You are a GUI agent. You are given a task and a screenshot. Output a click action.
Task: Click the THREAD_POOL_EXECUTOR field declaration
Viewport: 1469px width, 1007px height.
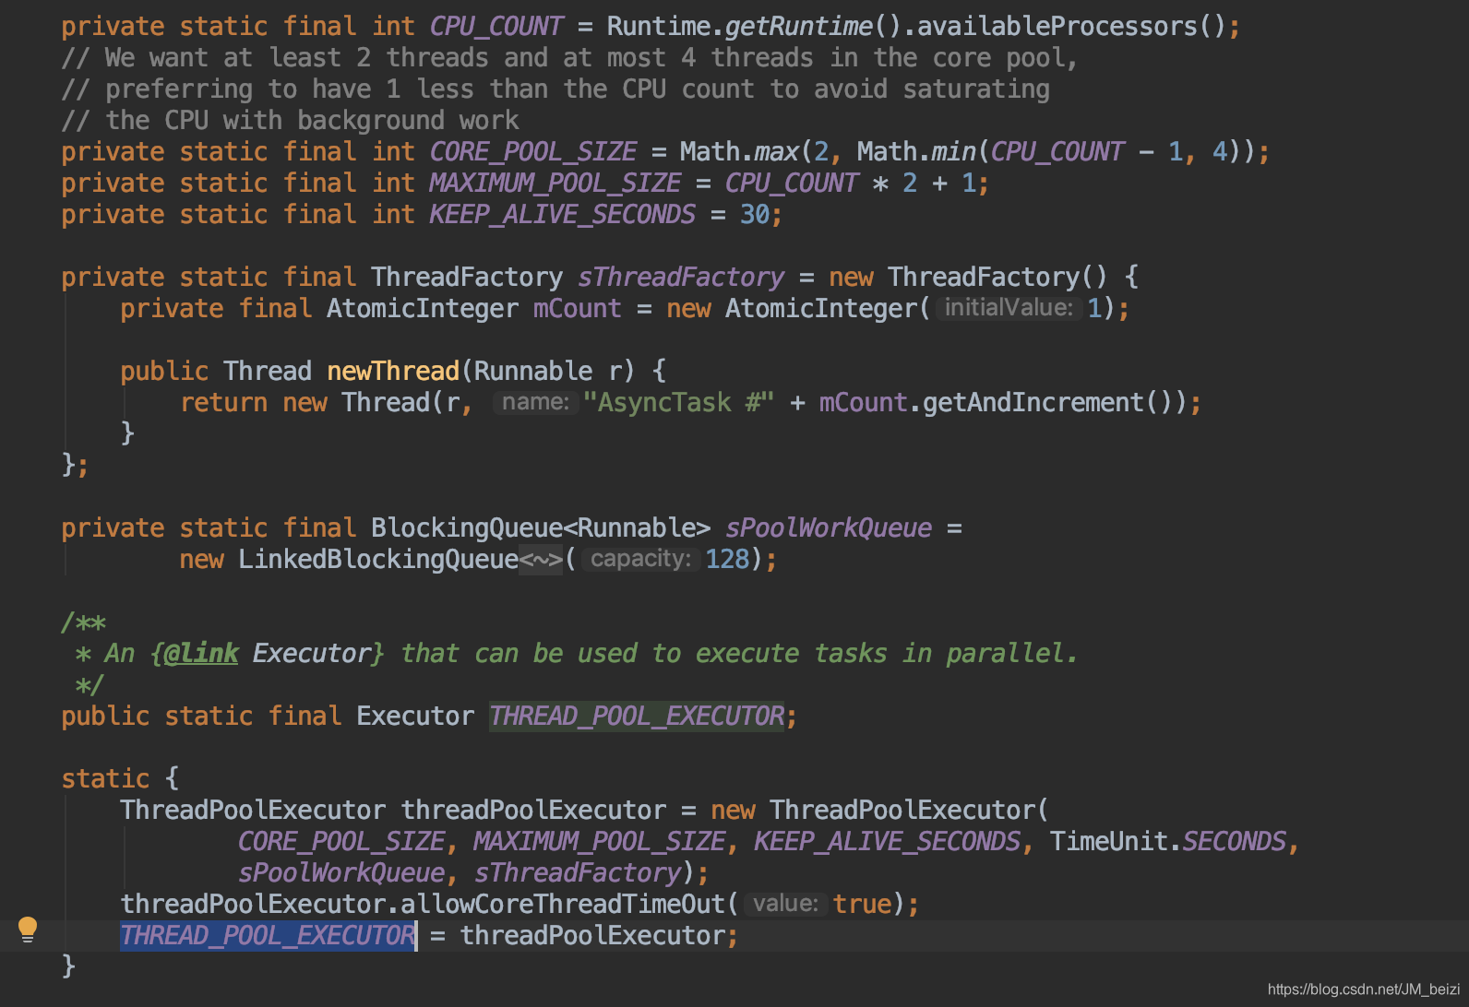pyautogui.click(x=637, y=717)
